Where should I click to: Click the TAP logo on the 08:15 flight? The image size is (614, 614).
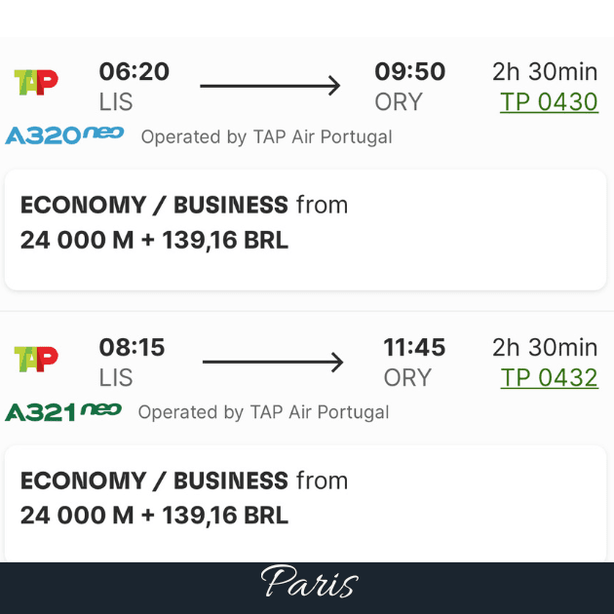click(x=36, y=359)
